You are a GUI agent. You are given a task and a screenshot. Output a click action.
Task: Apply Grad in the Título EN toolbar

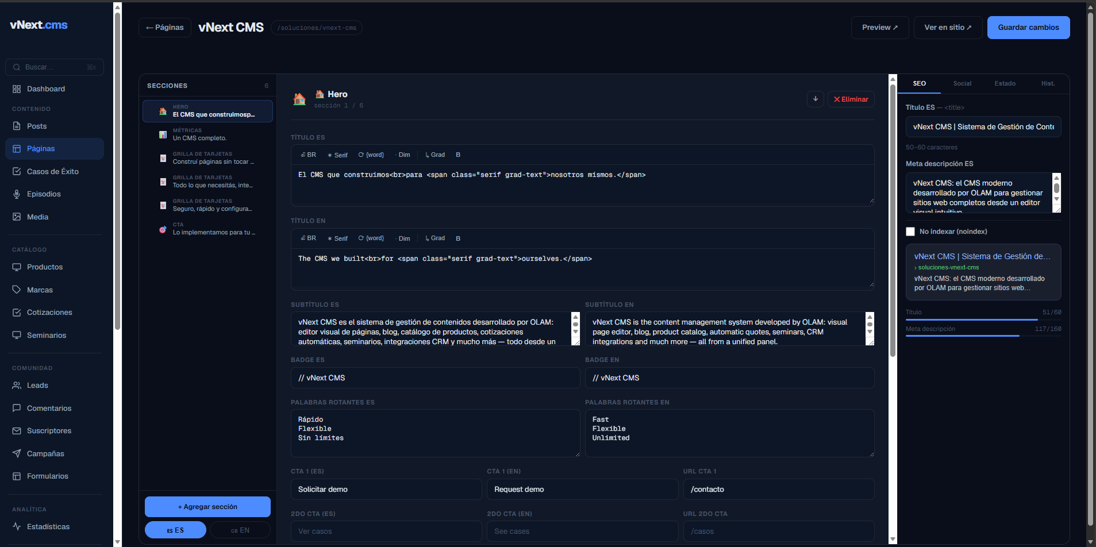(x=435, y=238)
